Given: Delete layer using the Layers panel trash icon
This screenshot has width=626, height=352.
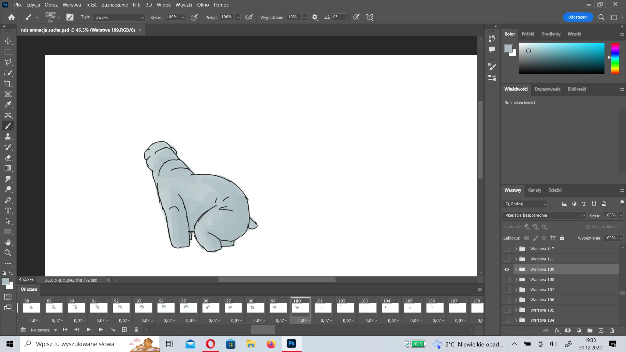Looking at the screenshot, I should coord(612,330).
